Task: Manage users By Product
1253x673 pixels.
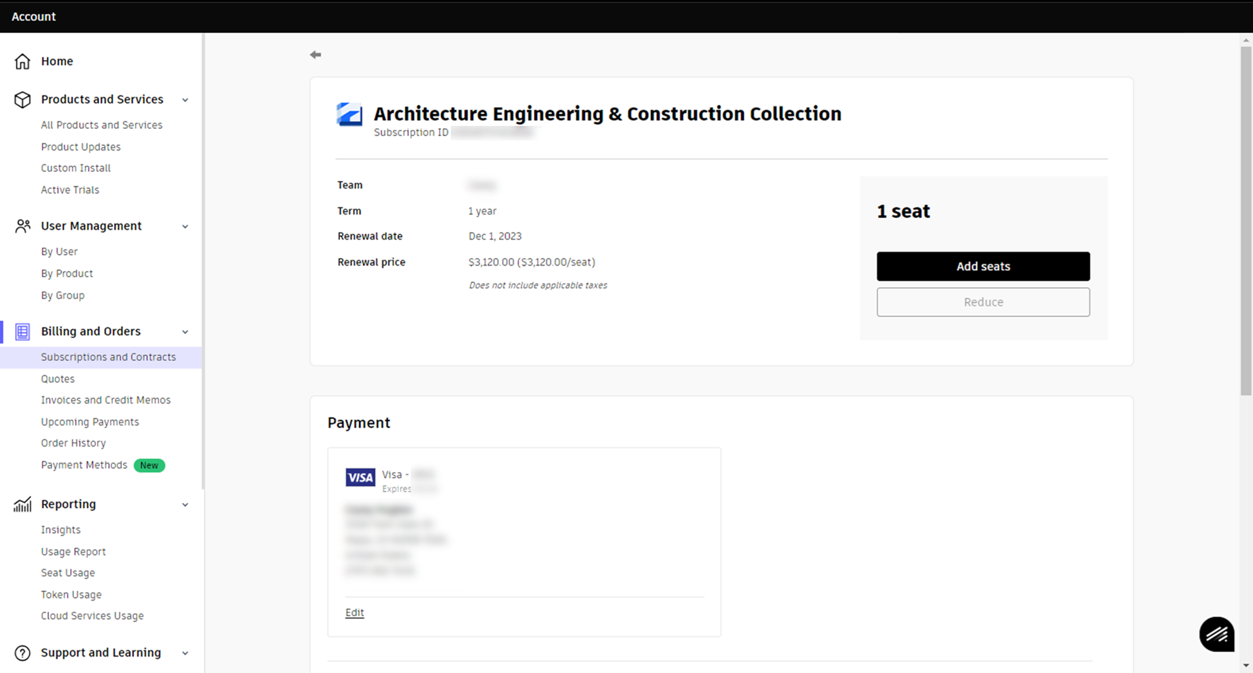Action: click(67, 273)
